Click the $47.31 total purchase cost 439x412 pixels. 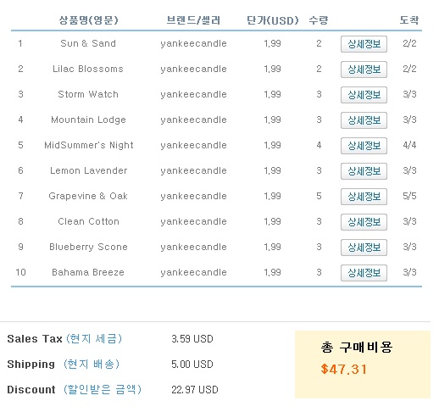coord(344,369)
